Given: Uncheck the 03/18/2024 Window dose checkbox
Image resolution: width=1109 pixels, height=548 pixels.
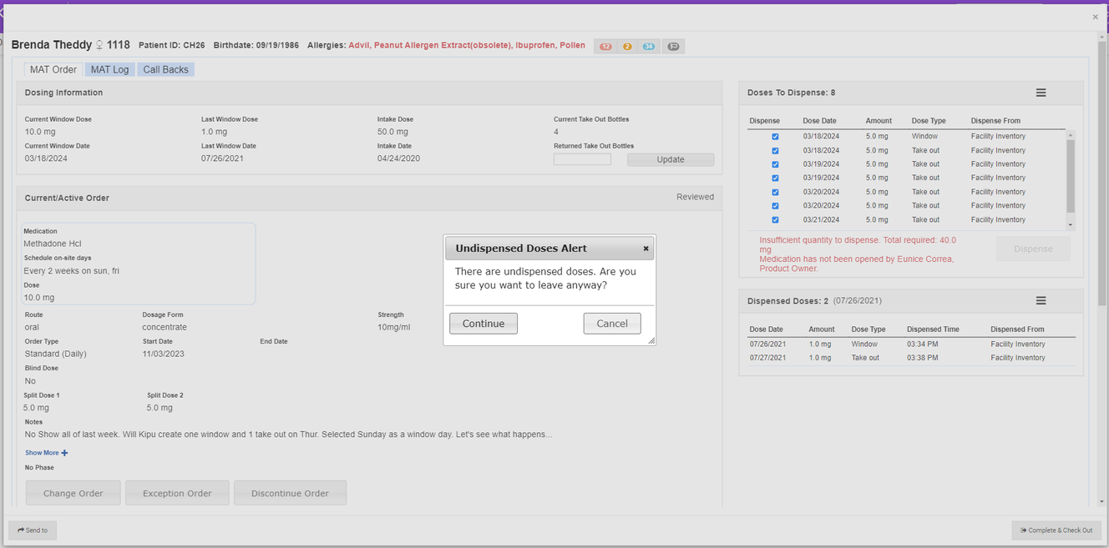Looking at the screenshot, I should 775,137.
